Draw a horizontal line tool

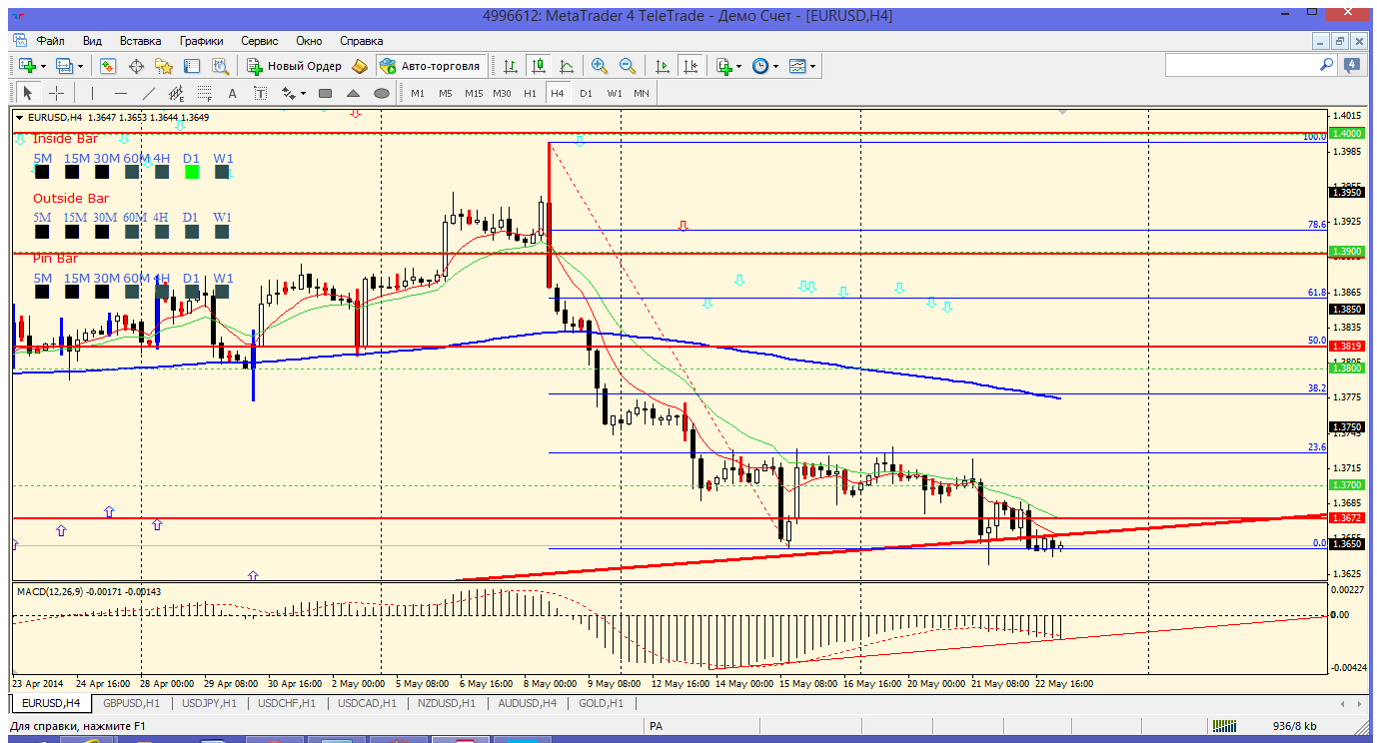(120, 93)
